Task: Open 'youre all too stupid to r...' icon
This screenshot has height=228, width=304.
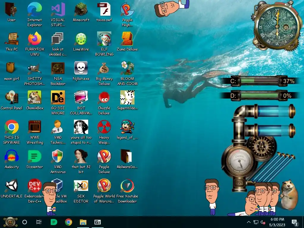Action: tap(81, 132)
